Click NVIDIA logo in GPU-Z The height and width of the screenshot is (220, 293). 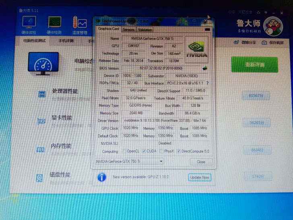(196, 50)
